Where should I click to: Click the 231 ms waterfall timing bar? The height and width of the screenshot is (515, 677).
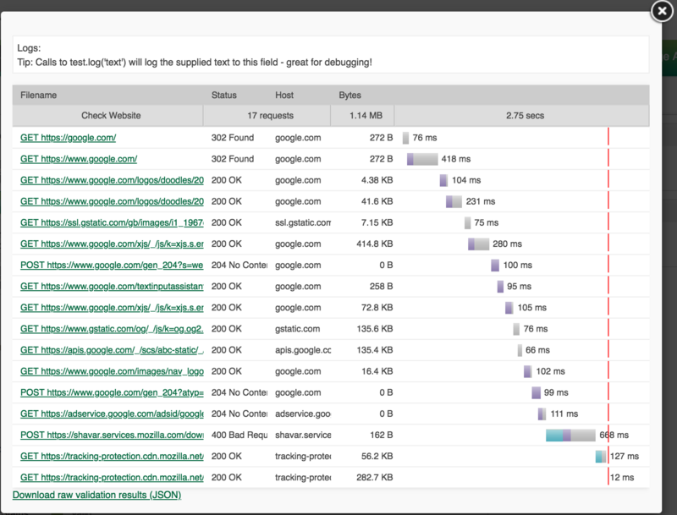tap(454, 201)
